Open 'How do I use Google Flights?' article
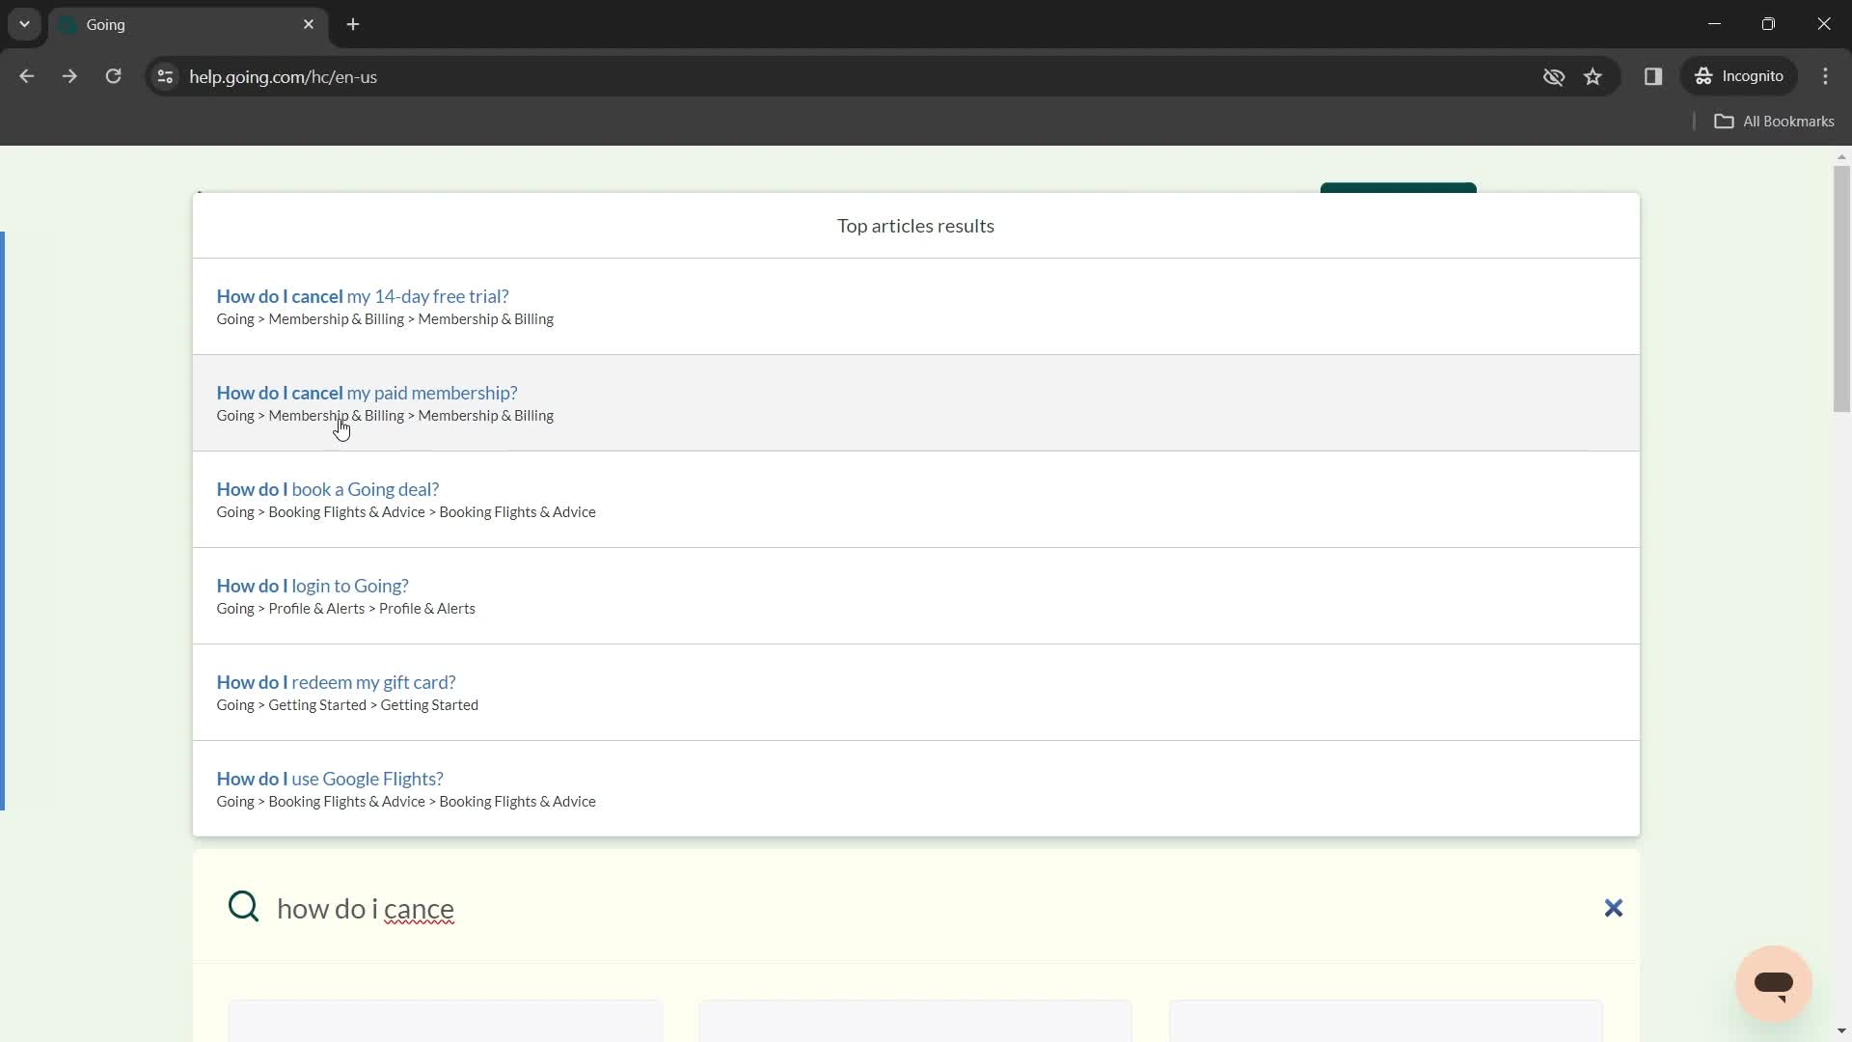The image size is (1852, 1042). pos(329,779)
